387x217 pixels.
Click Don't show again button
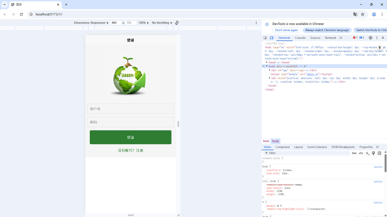pos(286,30)
